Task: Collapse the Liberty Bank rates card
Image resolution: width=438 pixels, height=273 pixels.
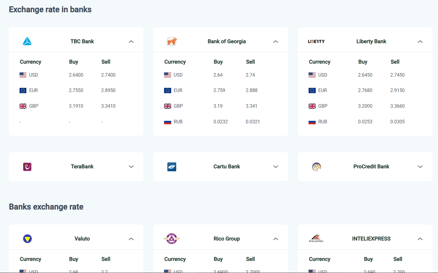Action: tap(420, 42)
